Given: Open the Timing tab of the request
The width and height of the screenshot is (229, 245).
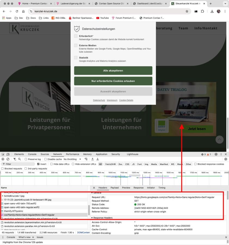Looking at the screenshot, I should [162, 188].
